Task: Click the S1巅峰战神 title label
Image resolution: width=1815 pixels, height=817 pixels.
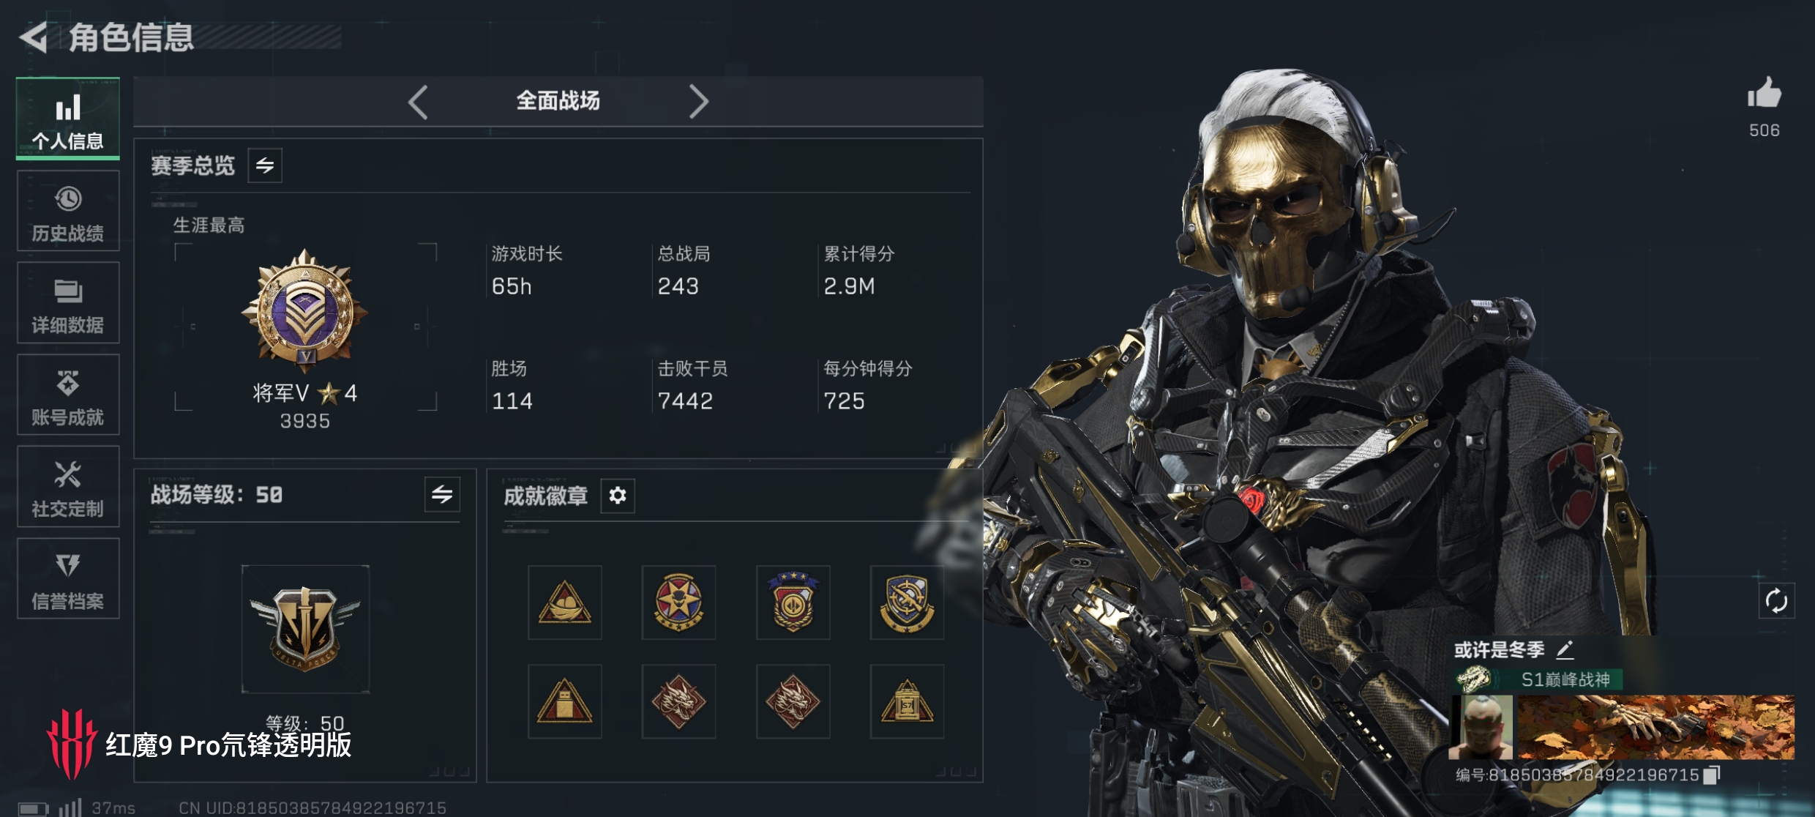Action: [x=1565, y=680]
